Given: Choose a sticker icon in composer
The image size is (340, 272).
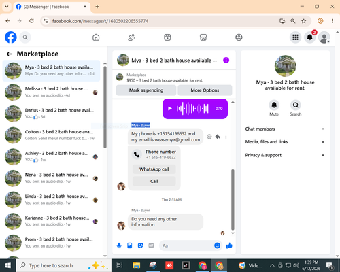Looking at the screenshot, I should tap(141, 245).
